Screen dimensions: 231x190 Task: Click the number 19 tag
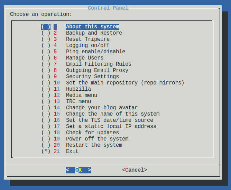[57, 139]
